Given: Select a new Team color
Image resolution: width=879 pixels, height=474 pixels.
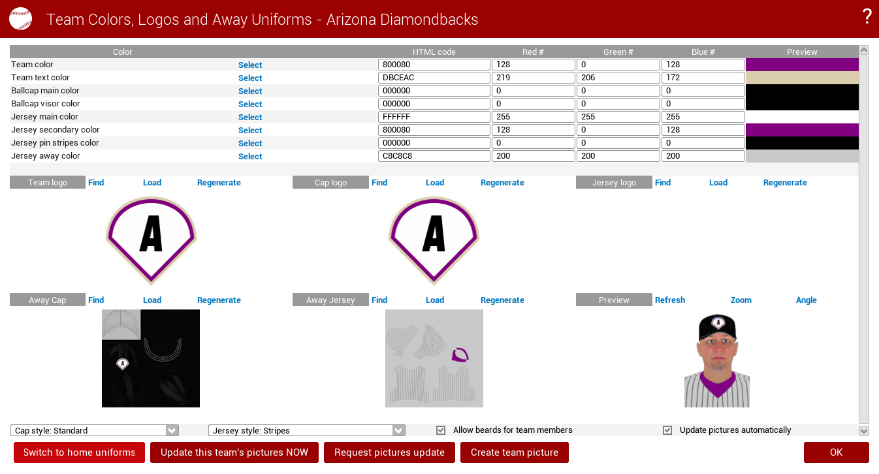Looking at the screenshot, I should point(250,65).
